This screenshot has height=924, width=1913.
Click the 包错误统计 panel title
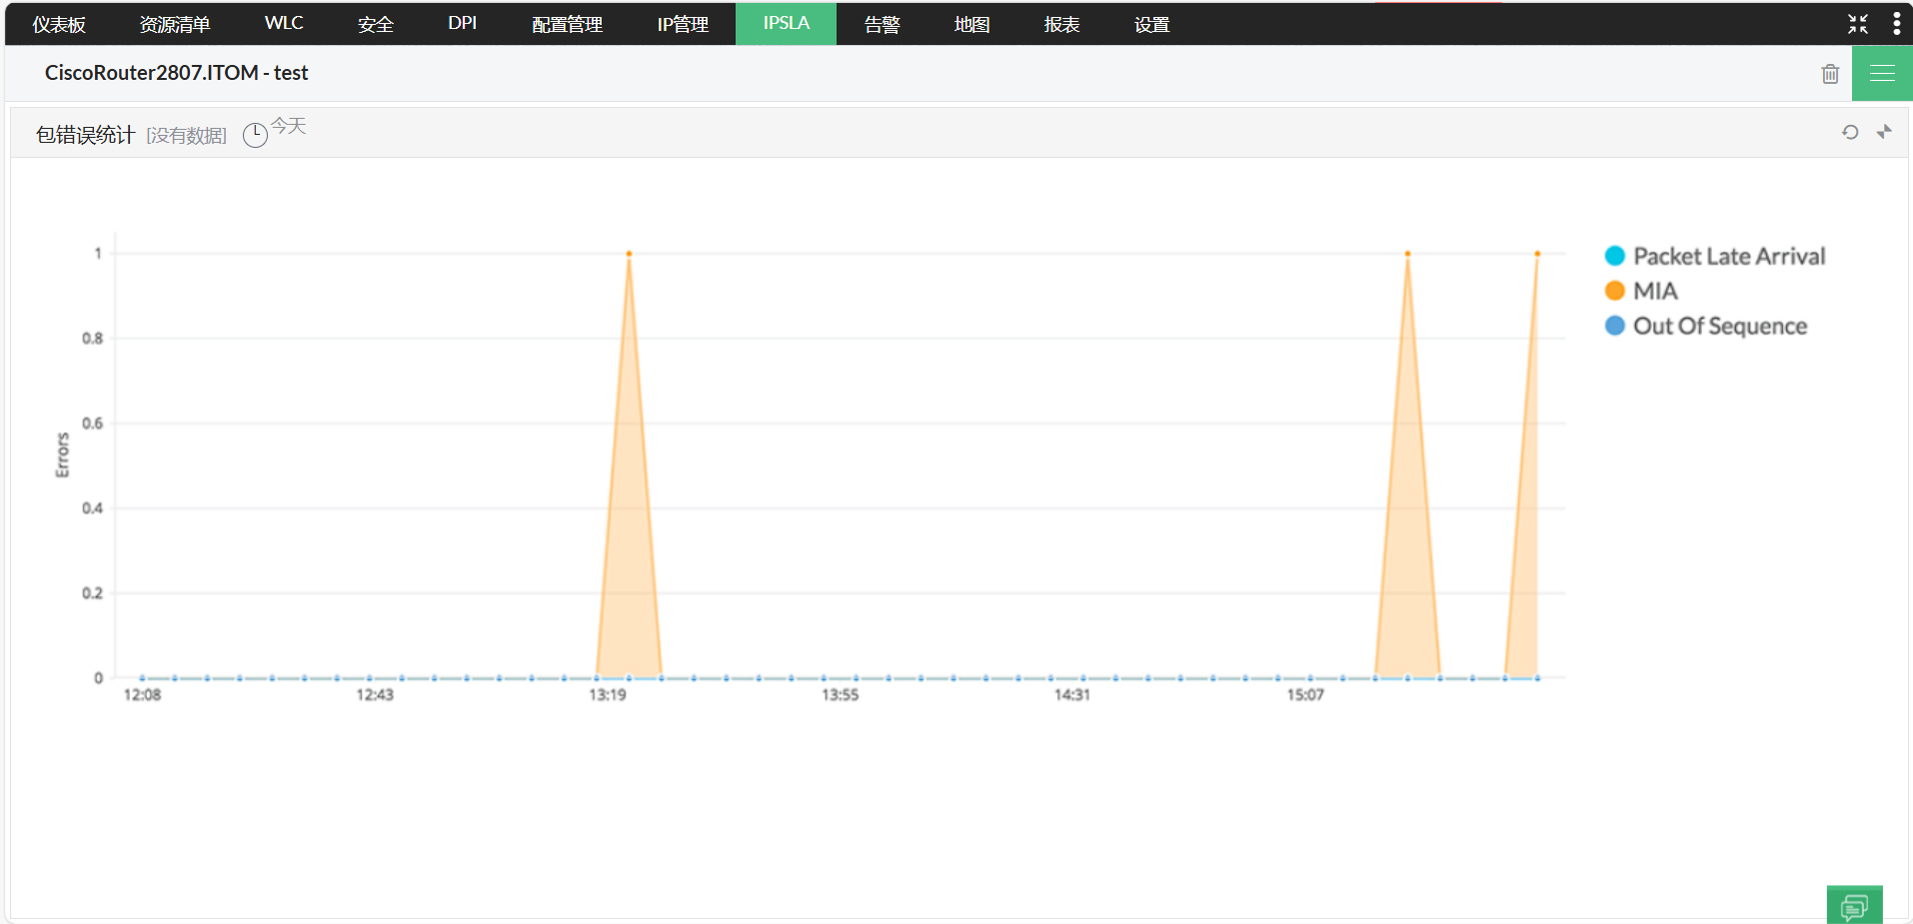pos(85,135)
